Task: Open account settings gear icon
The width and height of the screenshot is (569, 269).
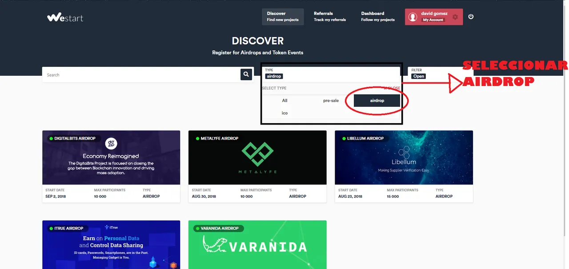Action: click(x=455, y=17)
